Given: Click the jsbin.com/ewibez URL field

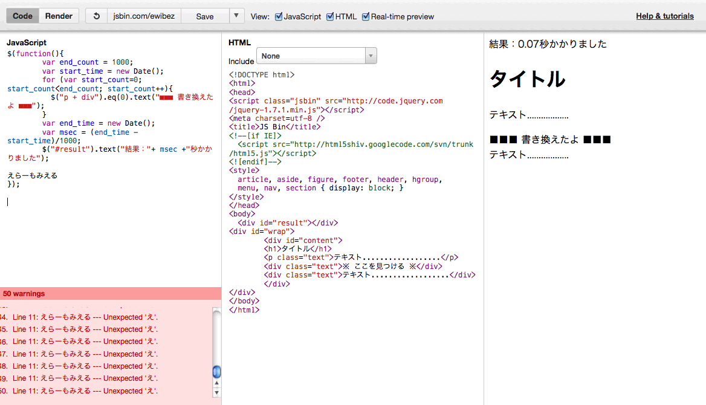Looking at the screenshot, I should tap(144, 16).
